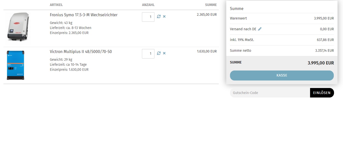The height and width of the screenshot is (162, 343).
Task: Select the Warenwert value 3.995,00 EUR
Action: click(324, 18)
